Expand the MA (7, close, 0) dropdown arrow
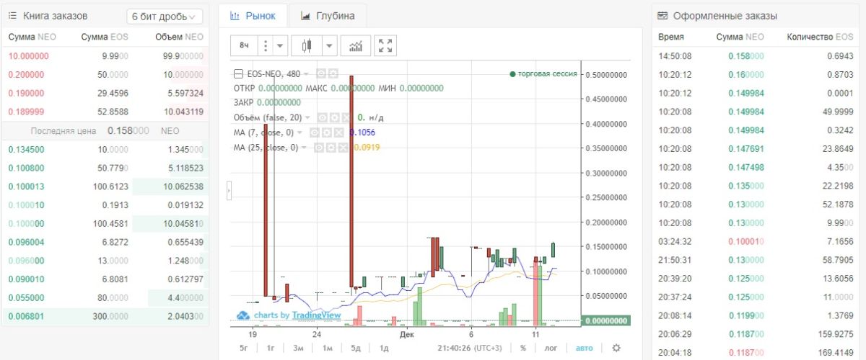The image size is (866, 360). click(301, 132)
